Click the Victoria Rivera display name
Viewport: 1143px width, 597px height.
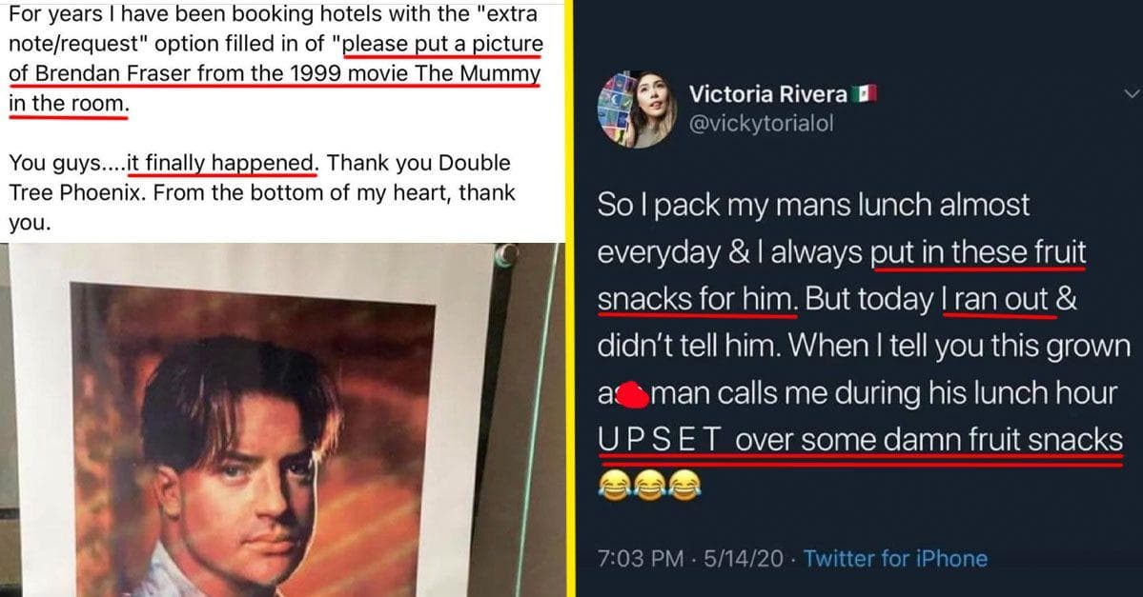click(x=768, y=94)
